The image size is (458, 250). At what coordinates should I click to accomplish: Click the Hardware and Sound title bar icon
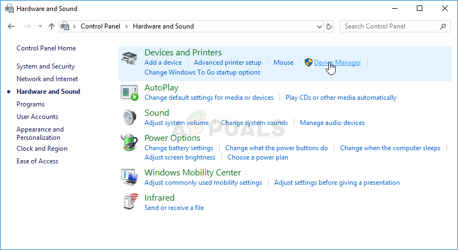(9, 9)
